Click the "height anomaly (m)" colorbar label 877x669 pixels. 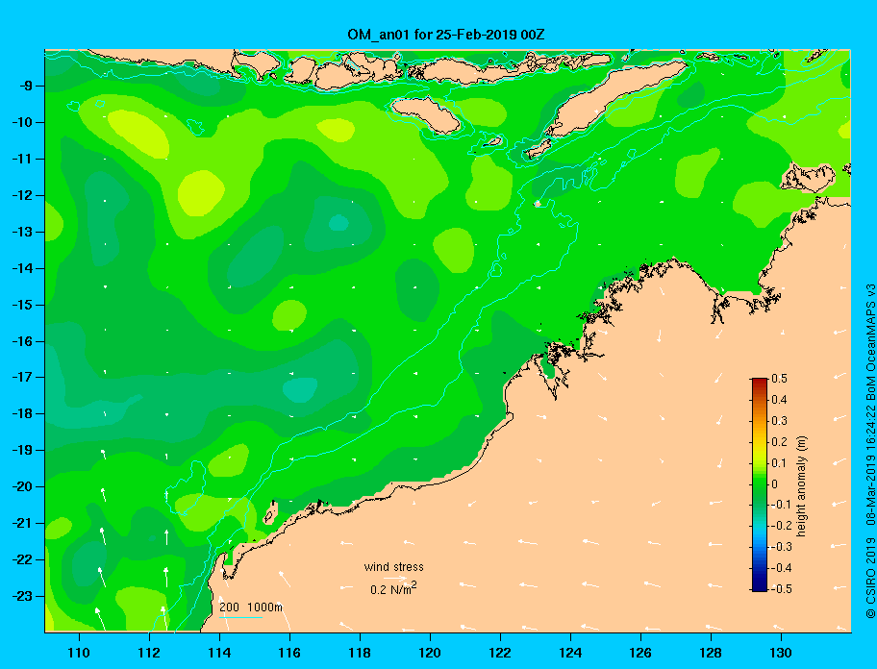click(x=801, y=486)
